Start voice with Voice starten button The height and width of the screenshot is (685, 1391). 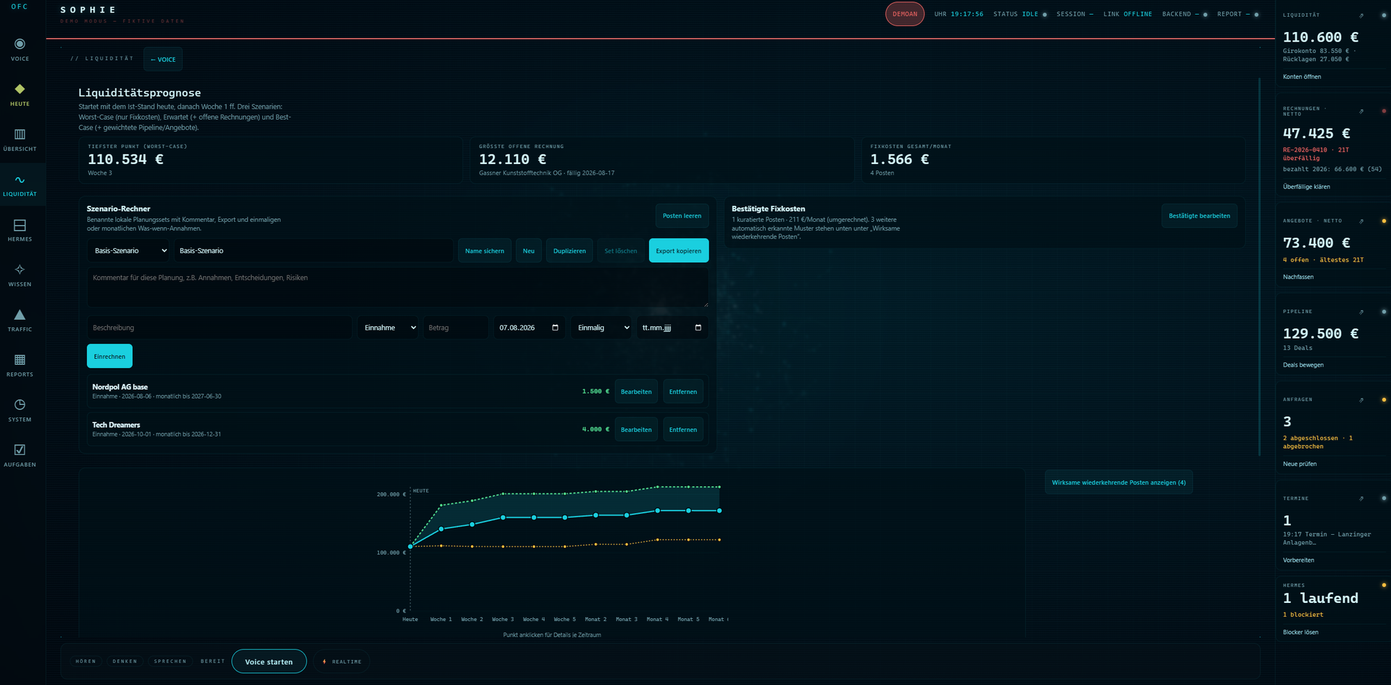(x=269, y=662)
